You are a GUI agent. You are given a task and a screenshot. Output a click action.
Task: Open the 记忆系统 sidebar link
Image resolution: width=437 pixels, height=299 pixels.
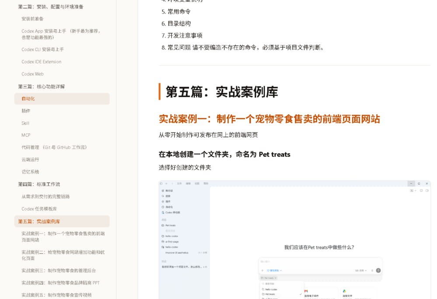(30, 172)
